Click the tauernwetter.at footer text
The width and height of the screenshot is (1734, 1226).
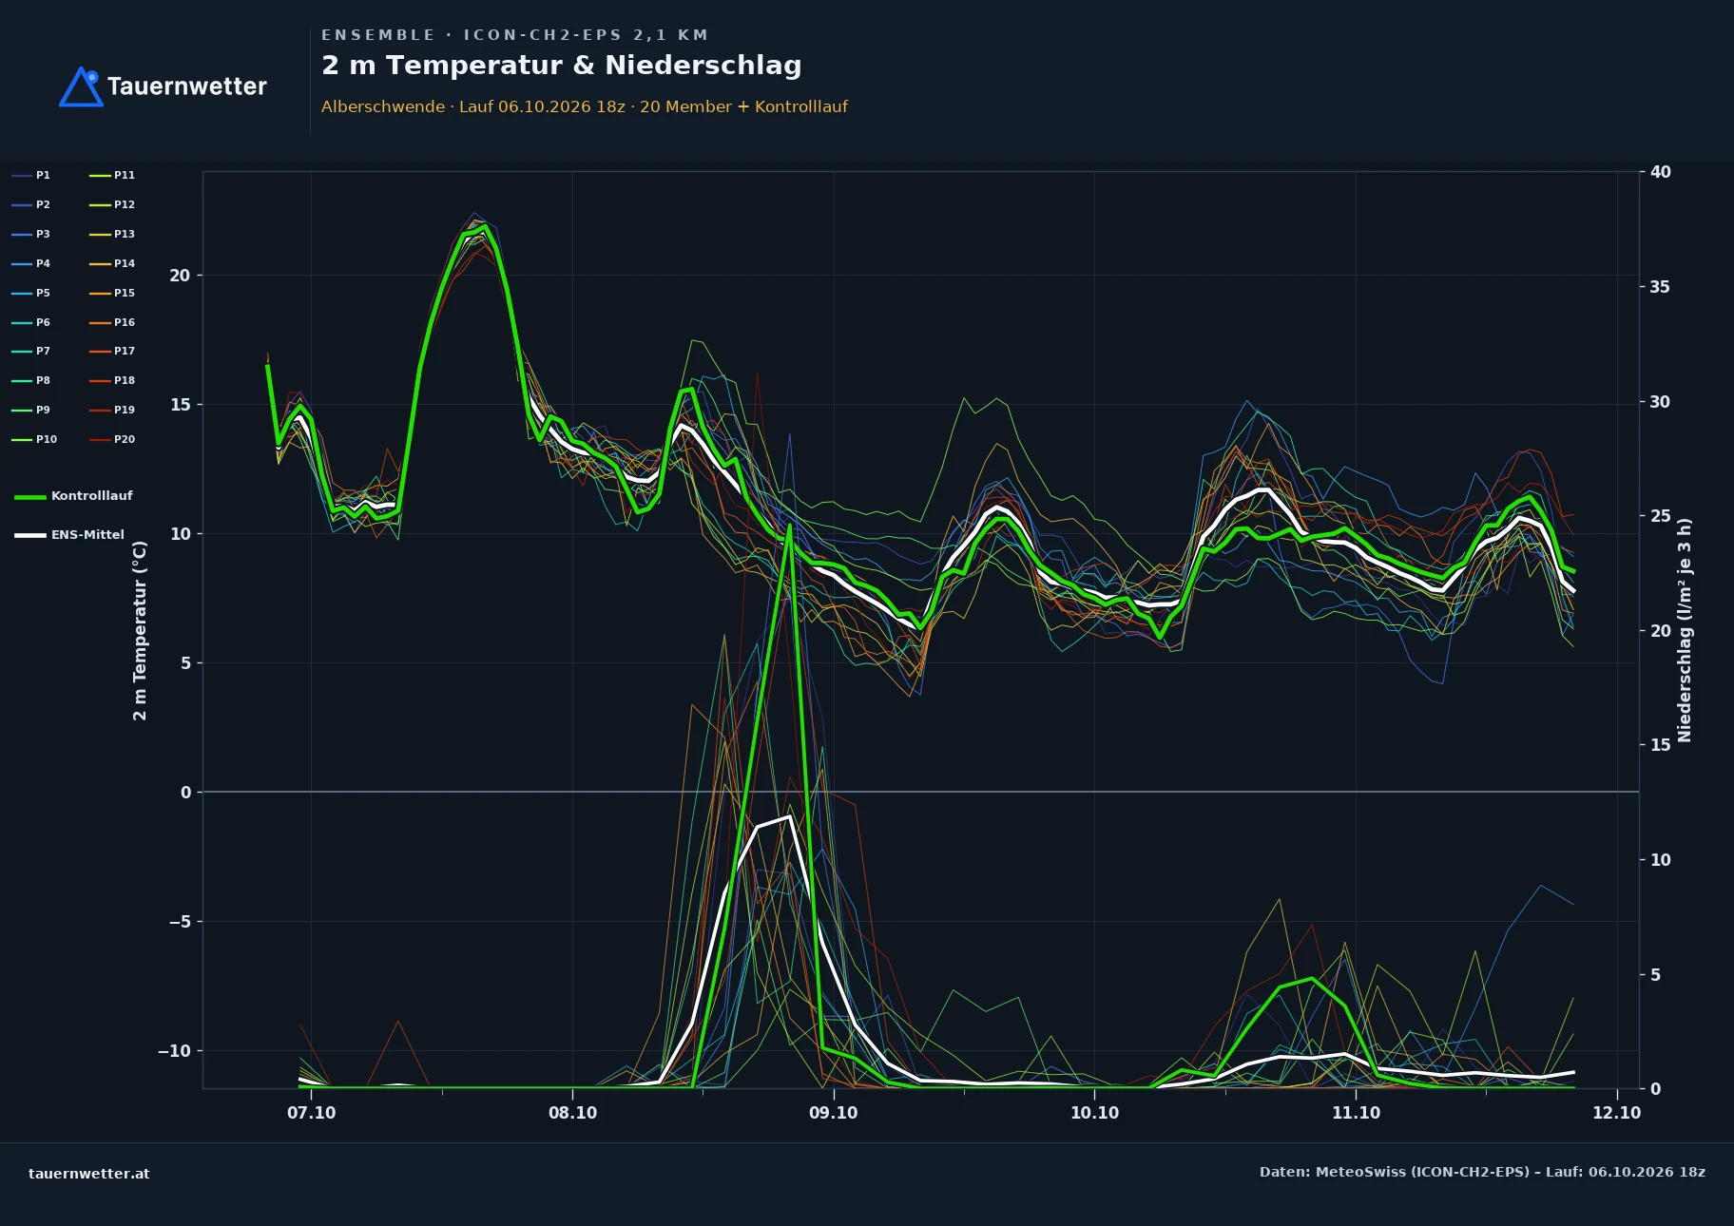[x=89, y=1174]
